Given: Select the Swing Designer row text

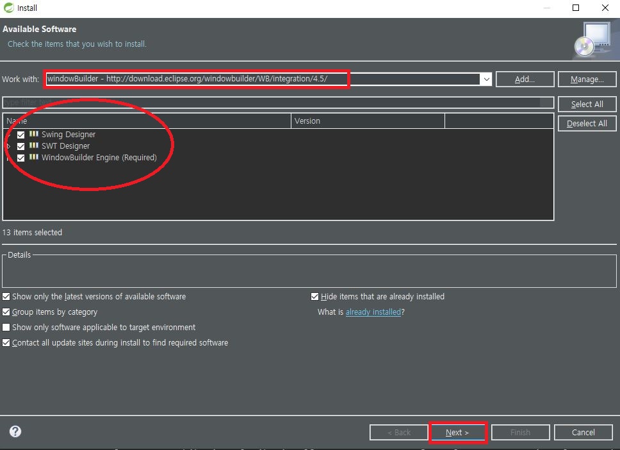Looking at the screenshot, I should (69, 135).
